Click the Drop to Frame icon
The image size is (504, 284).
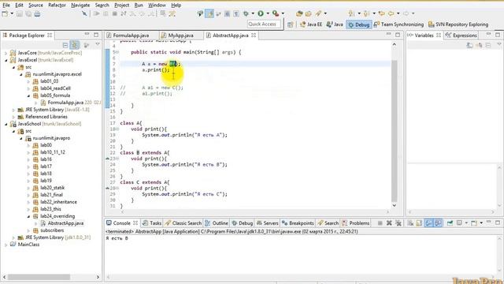point(163,13)
